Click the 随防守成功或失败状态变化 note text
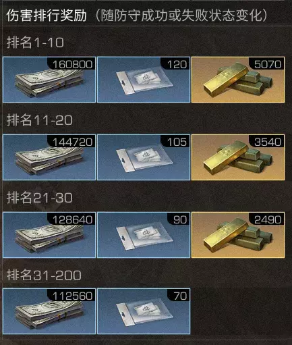The height and width of the screenshot is (345, 292). click(181, 16)
